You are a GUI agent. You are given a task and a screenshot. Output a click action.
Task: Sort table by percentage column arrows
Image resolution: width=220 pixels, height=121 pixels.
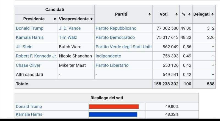click(189, 14)
